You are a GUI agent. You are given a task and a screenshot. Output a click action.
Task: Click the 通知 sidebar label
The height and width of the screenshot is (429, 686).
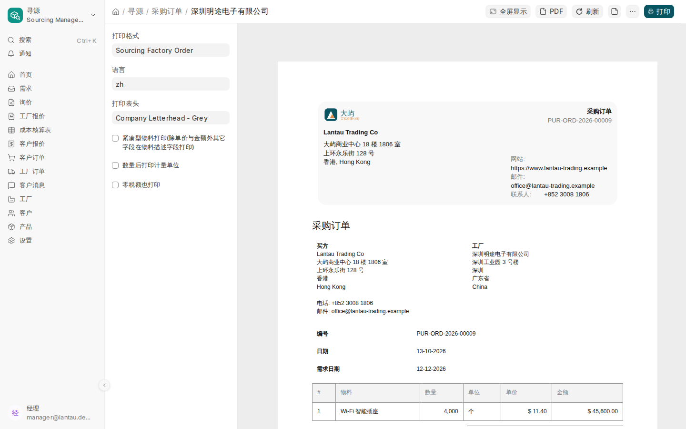coord(25,54)
